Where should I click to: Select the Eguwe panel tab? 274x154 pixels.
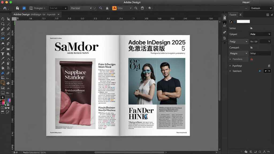pos(233,15)
